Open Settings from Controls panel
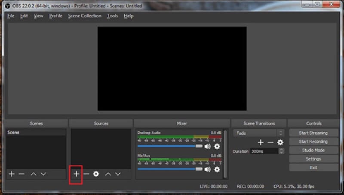The width and height of the screenshot is (344, 195). 313,159
